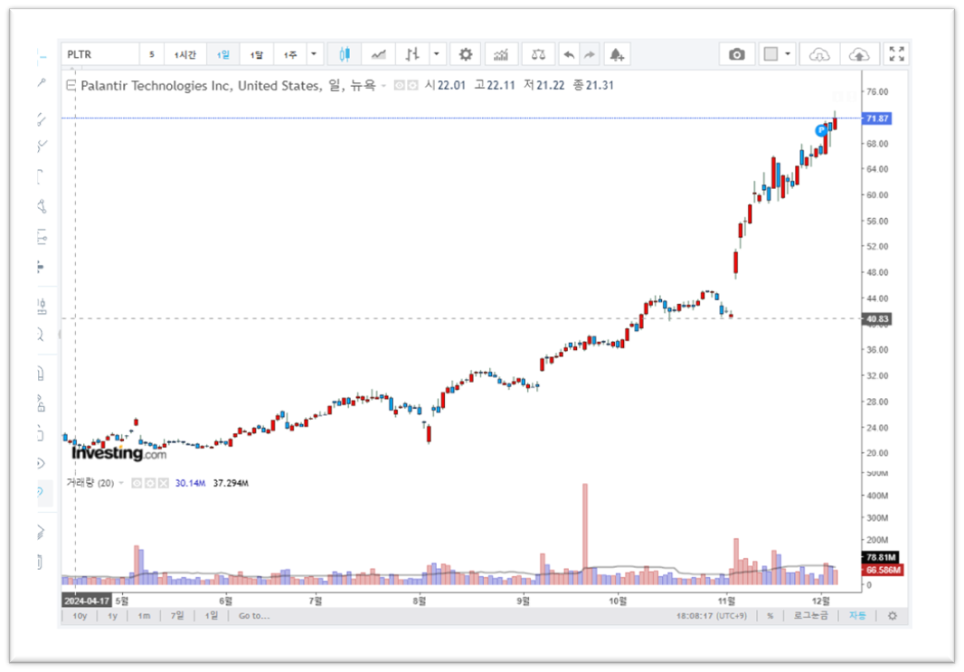Screen dimensions: 964x672
Task: Click the blue P marker on chart
Action: click(821, 129)
